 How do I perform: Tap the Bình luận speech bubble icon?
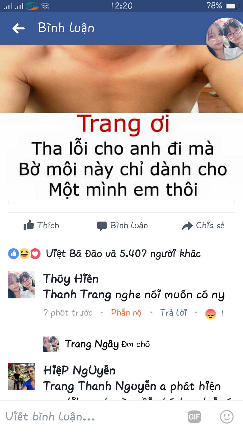pos(102,226)
